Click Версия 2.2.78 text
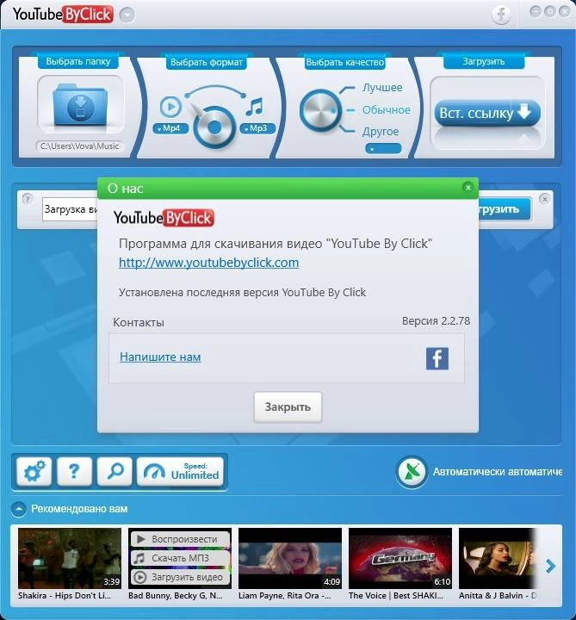This screenshot has width=576, height=620. [436, 320]
